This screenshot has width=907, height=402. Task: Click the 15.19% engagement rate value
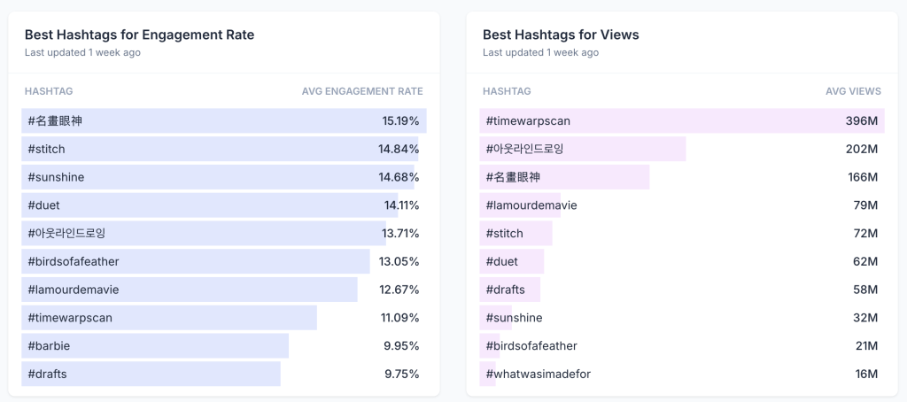(x=400, y=120)
